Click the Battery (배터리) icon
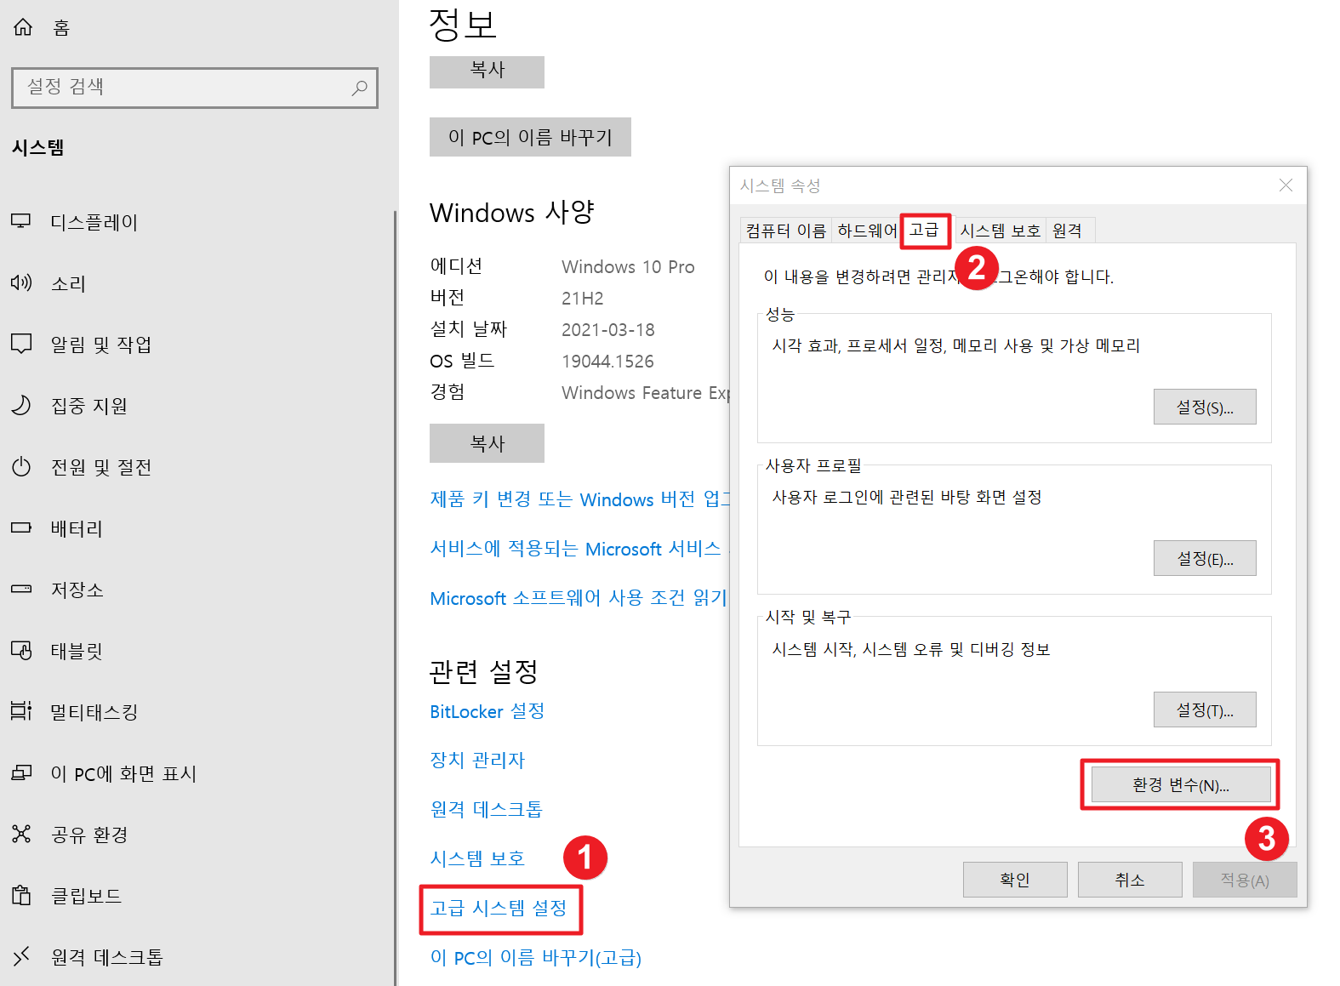Viewport: 1340px width, 986px height. point(21,527)
